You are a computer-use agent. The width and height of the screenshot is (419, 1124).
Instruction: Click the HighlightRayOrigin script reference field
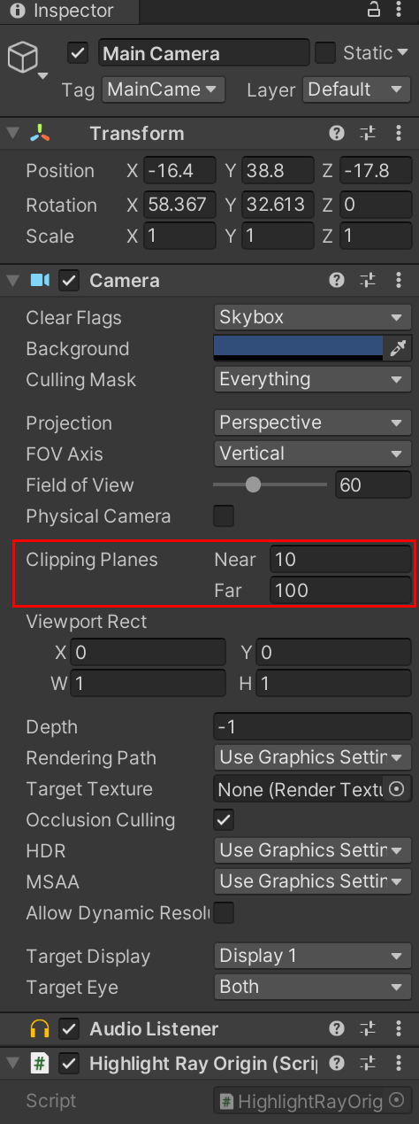tap(313, 1101)
